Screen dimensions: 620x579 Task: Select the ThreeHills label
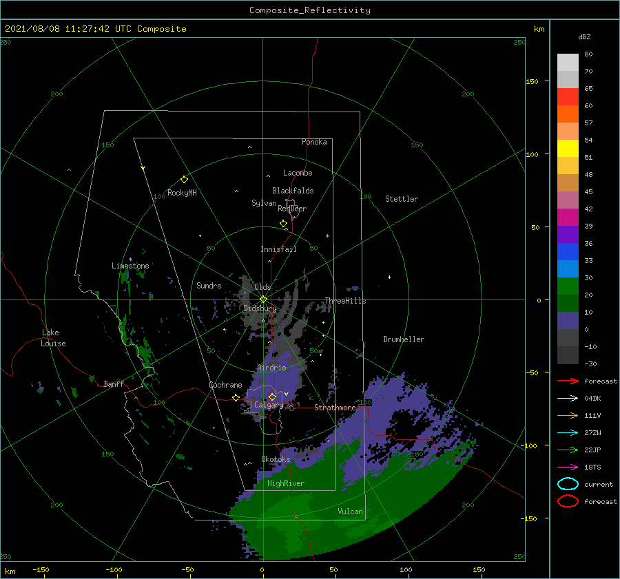(345, 301)
